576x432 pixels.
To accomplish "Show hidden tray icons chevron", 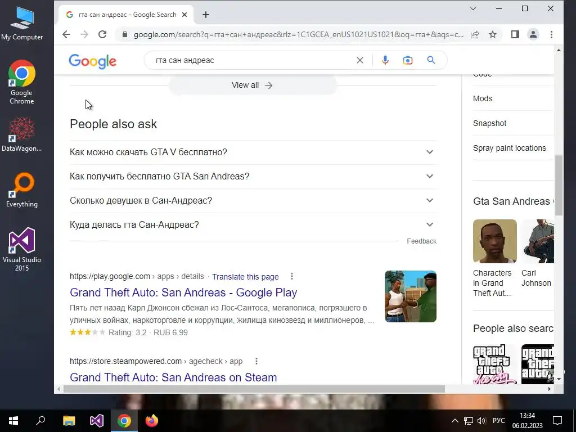I will pyautogui.click(x=454, y=421).
